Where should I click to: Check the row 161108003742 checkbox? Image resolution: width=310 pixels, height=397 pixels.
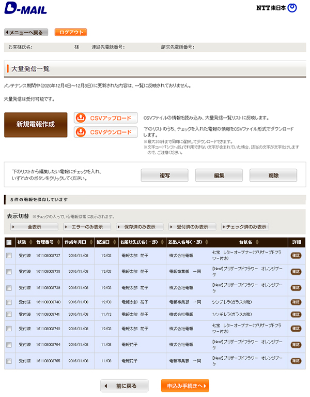pos(9,329)
